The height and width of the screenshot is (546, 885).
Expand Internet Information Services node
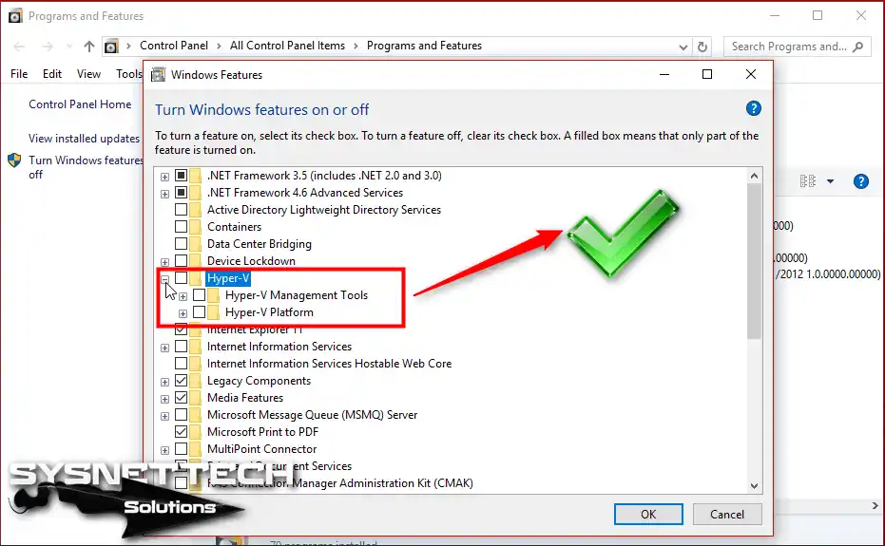pyautogui.click(x=164, y=348)
